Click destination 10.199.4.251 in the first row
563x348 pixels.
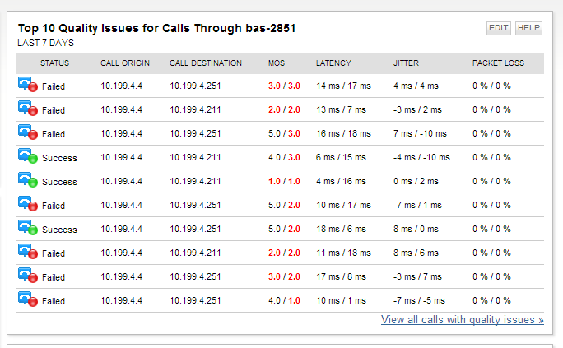195,86
